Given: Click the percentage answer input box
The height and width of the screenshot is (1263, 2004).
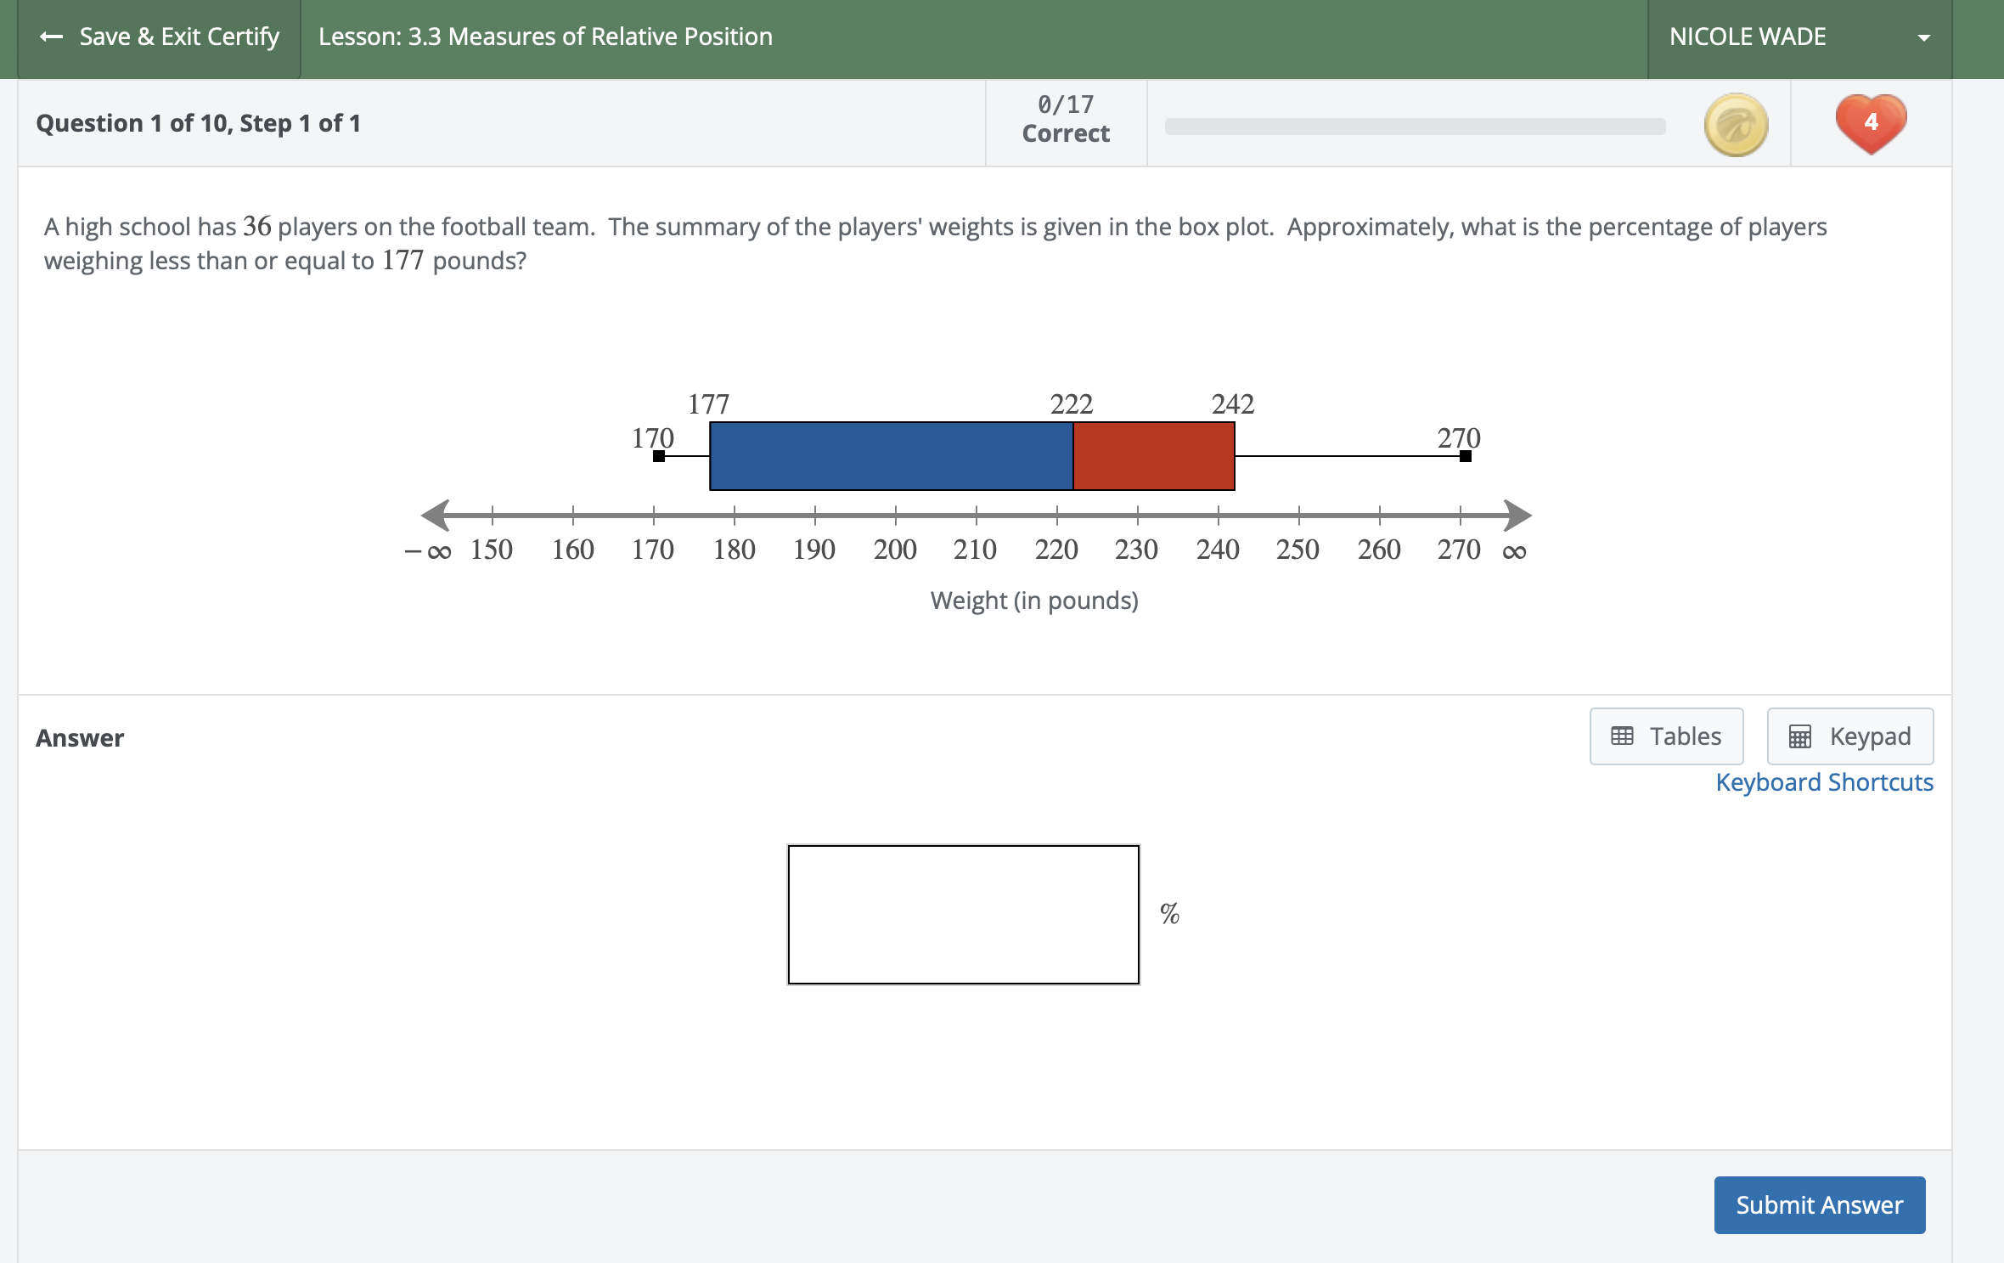Looking at the screenshot, I should (x=963, y=914).
